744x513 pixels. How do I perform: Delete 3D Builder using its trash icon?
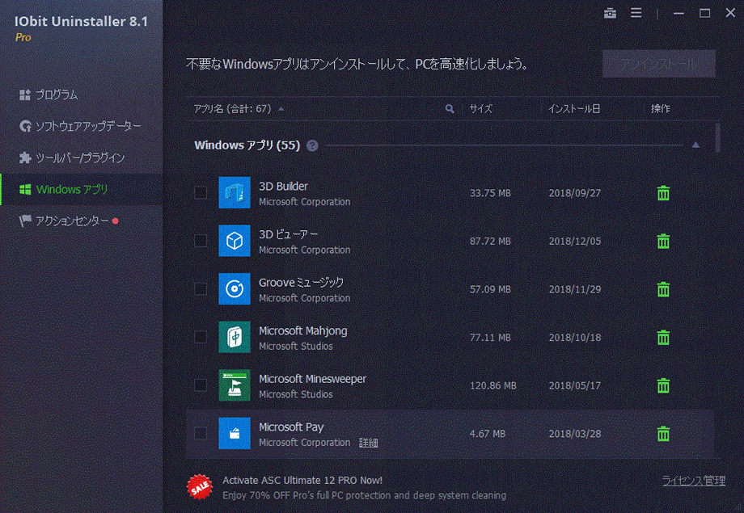[x=663, y=193]
